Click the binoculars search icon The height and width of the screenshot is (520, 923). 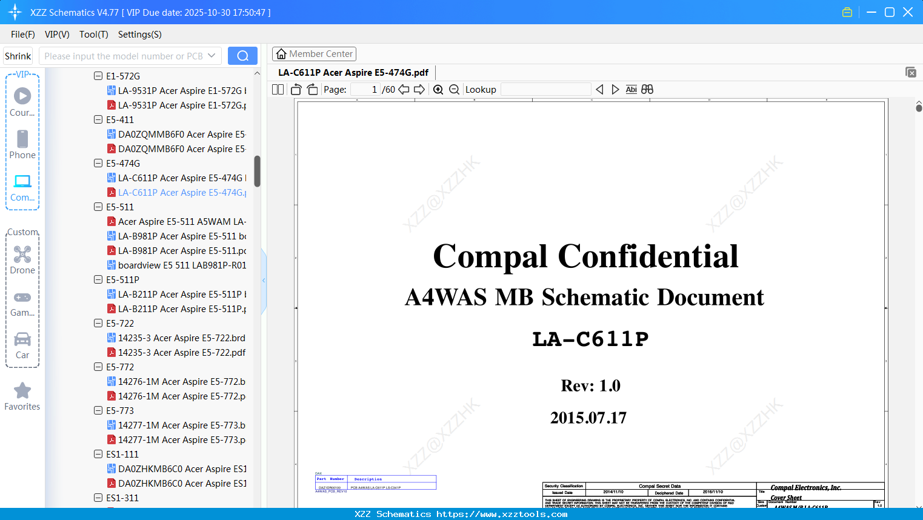point(647,90)
